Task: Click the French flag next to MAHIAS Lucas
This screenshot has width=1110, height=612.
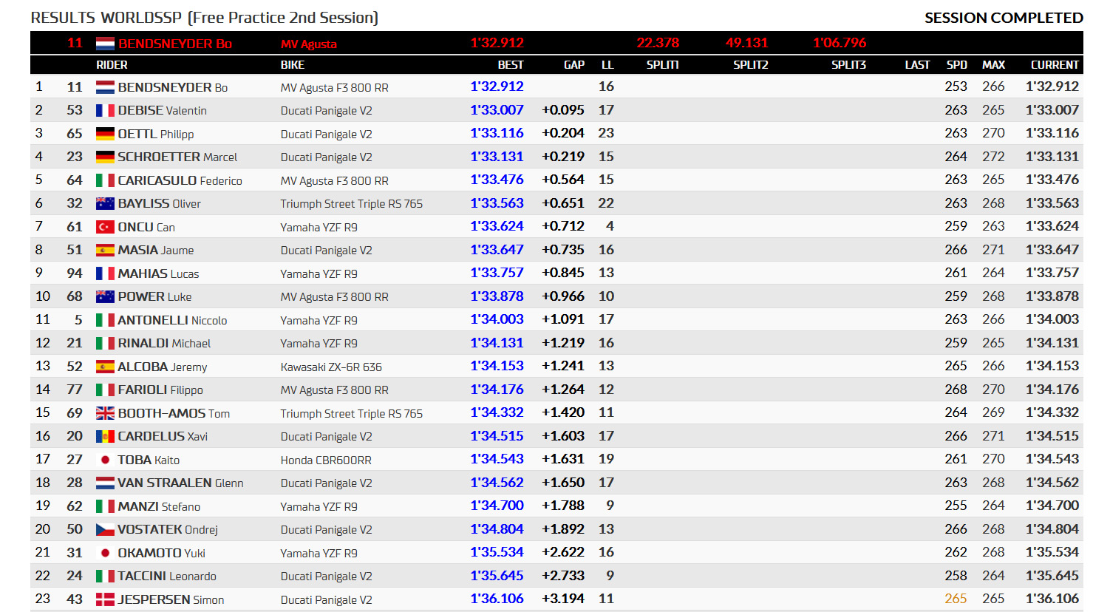Action: (105, 273)
